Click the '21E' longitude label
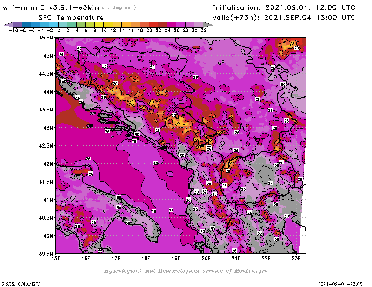Image resolution: width=372 pixels, height=287 pixels. click(x=236, y=258)
